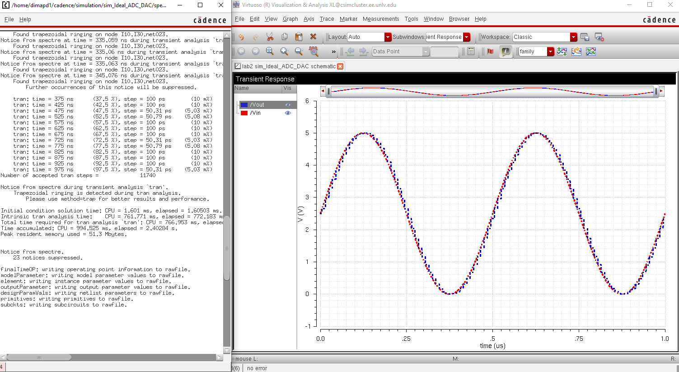Click the Zoom In magnifier icon

284,52
